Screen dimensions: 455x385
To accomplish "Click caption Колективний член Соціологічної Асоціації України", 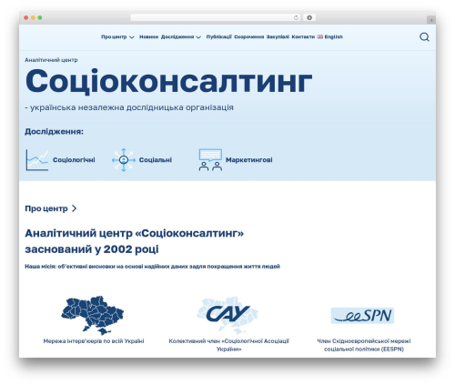I will tap(229, 345).
